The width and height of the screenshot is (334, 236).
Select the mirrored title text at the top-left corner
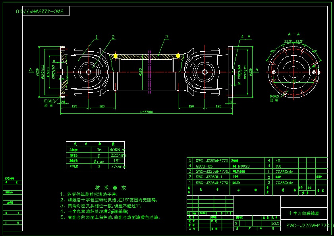40,11
